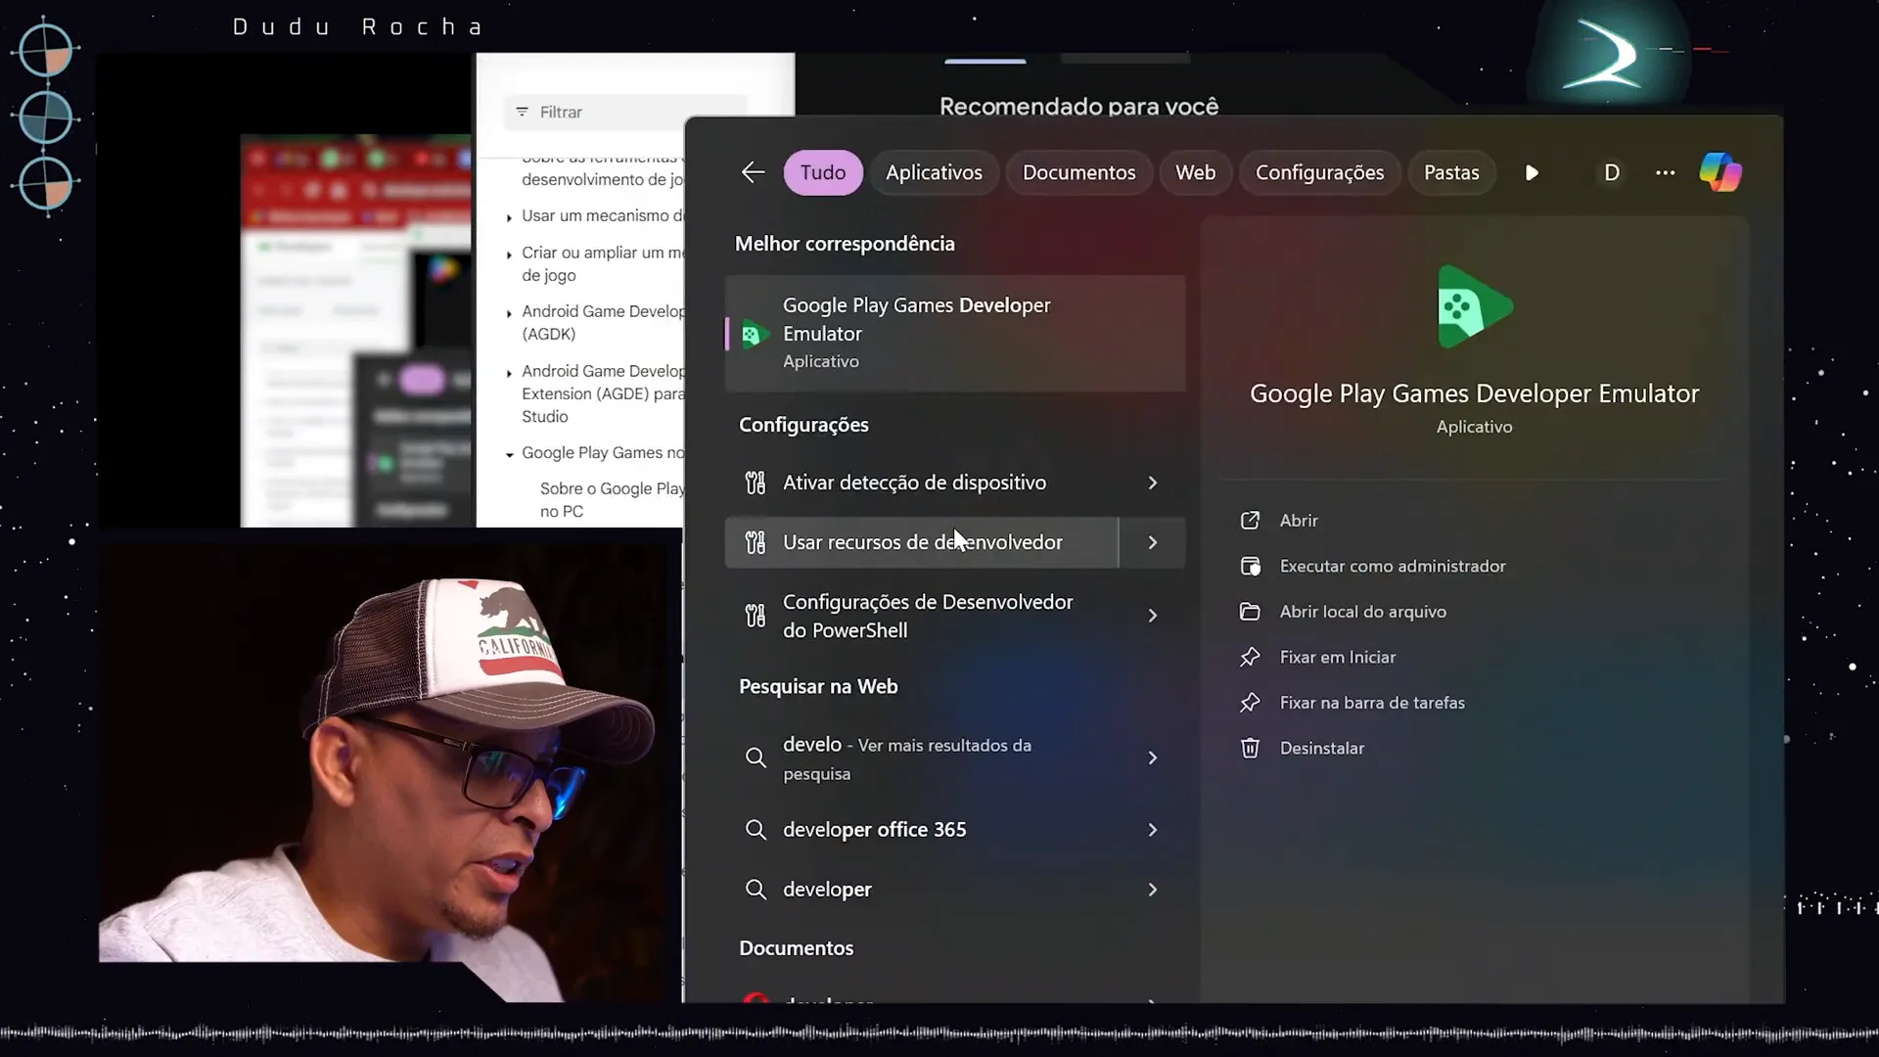Click play/run button in search bar
Viewport: 1879px width, 1057px height.
[1532, 171]
